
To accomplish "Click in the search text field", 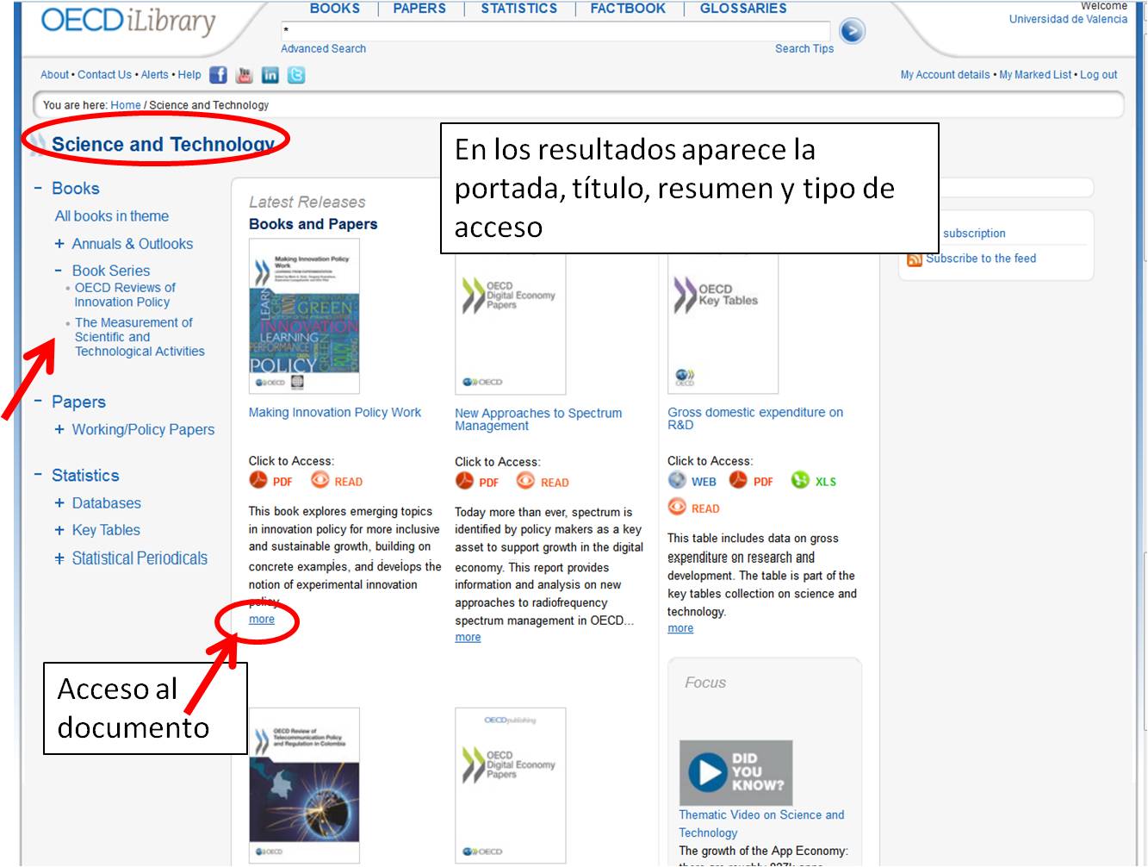I will coord(555,31).
